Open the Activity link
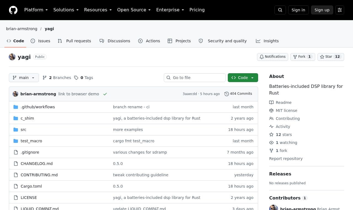Viewport: 353px width, 210px height. tap(280, 127)
